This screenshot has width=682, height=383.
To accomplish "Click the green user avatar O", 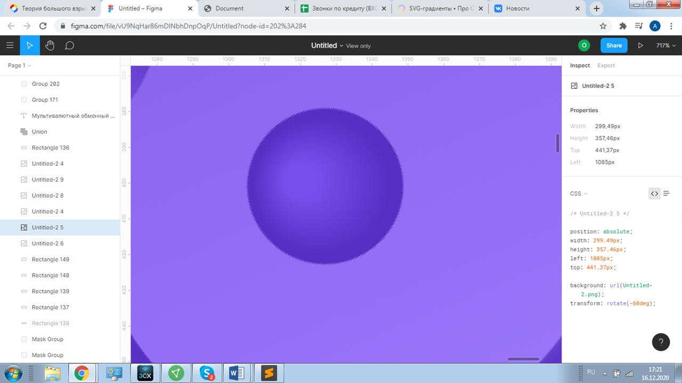I will (x=584, y=46).
